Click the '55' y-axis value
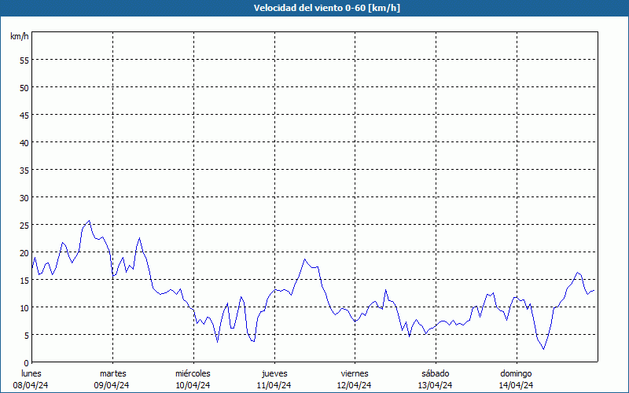Screen dimensions: 629x393 click(x=24, y=61)
